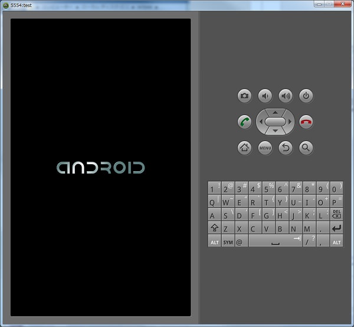This screenshot has width=354, height=327.
Task: Click the comma key
Action: [x=323, y=241]
